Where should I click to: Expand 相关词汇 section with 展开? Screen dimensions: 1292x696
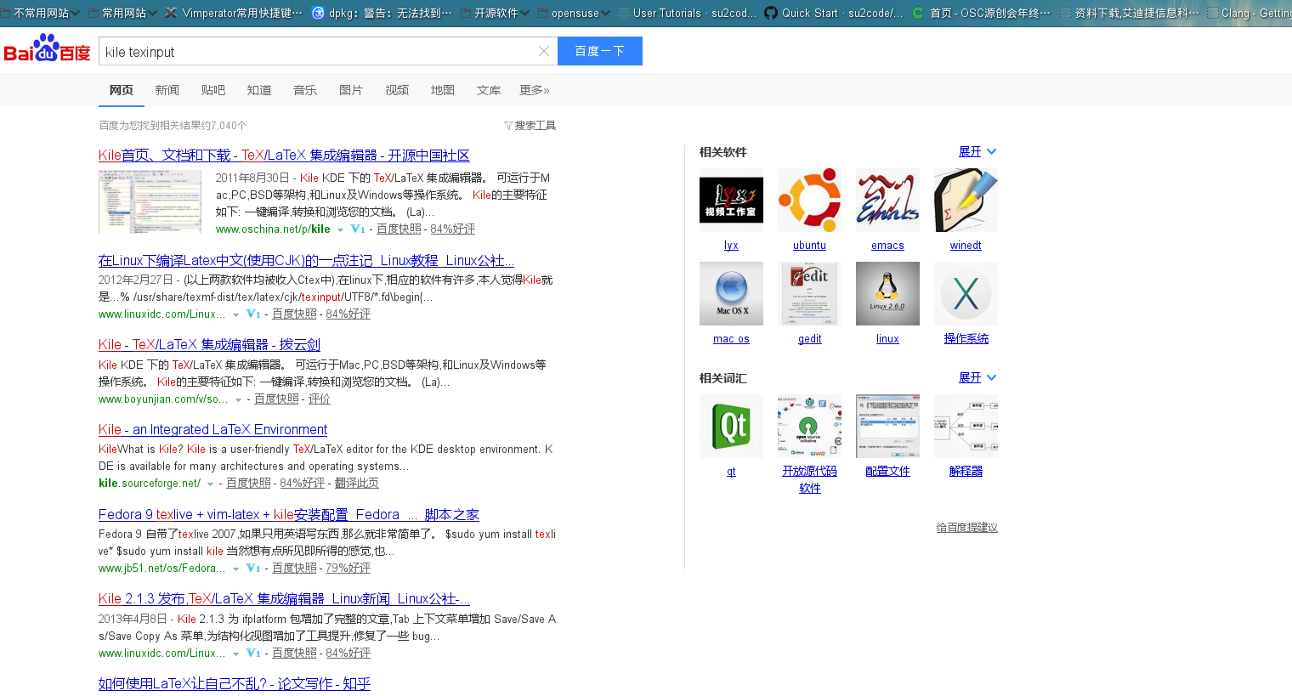tap(977, 377)
